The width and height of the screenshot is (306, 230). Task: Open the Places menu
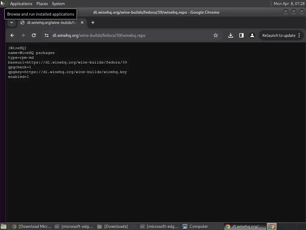[x=42, y=4]
